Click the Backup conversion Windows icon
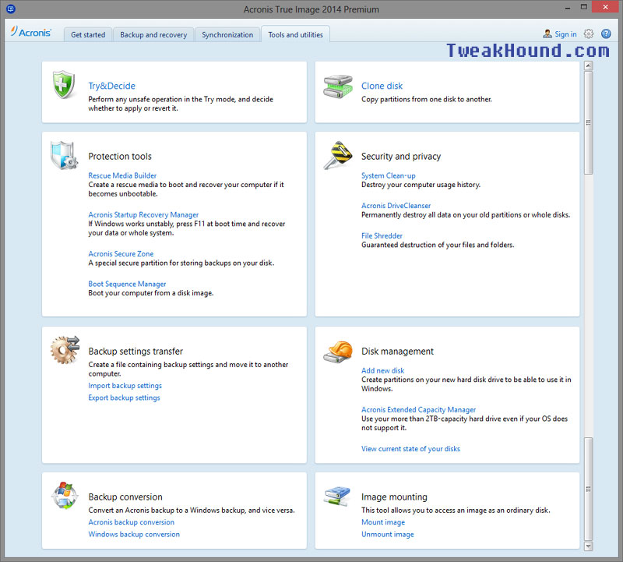This screenshot has height=562, width=623. coord(65,495)
